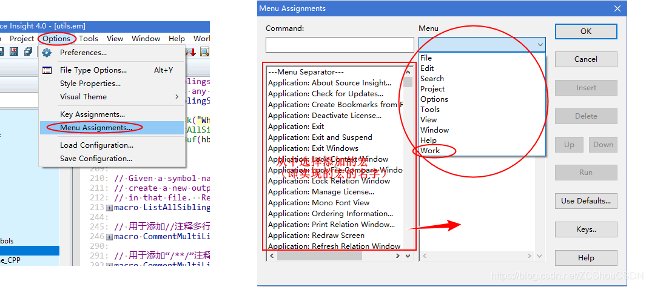Select Tools in Menu dropdown list
The height and width of the screenshot is (287, 649).
482,110
